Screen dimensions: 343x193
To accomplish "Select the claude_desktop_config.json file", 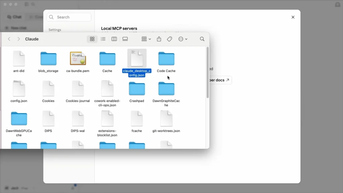I will (137, 63).
